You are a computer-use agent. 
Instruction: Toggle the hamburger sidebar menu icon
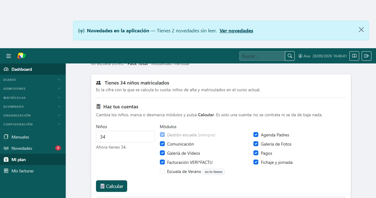click(x=9, y=56)
